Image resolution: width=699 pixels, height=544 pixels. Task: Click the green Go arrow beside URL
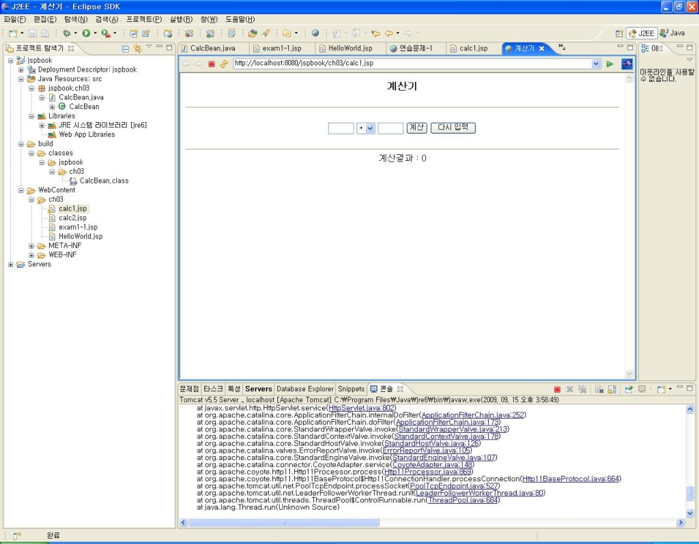click(x=610, y=64)
